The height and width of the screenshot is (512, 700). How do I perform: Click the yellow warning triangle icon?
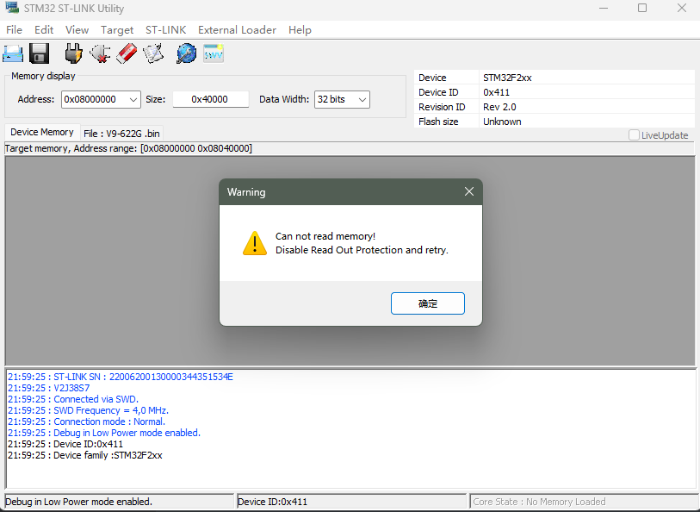pyautogui.click(x=255, y=243)
